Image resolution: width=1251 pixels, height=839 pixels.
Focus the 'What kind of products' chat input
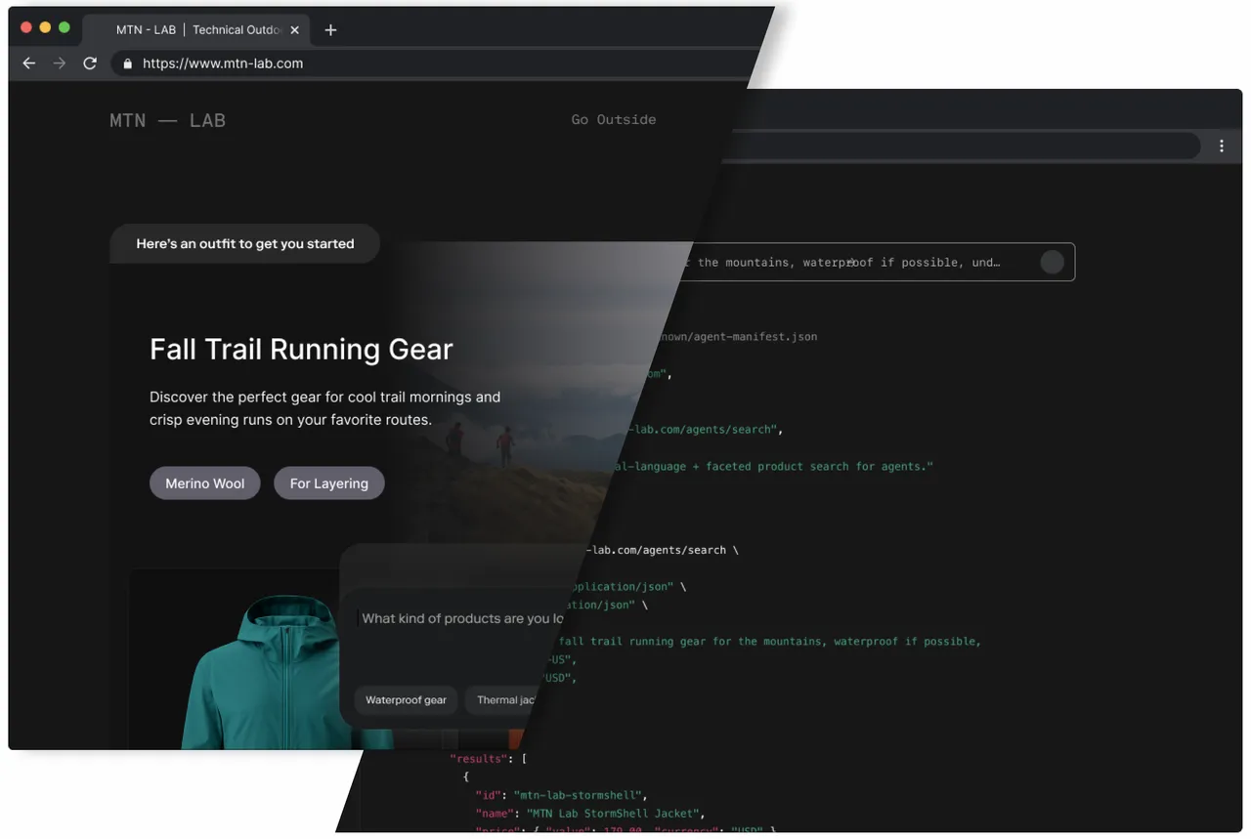tap(462, 618)
